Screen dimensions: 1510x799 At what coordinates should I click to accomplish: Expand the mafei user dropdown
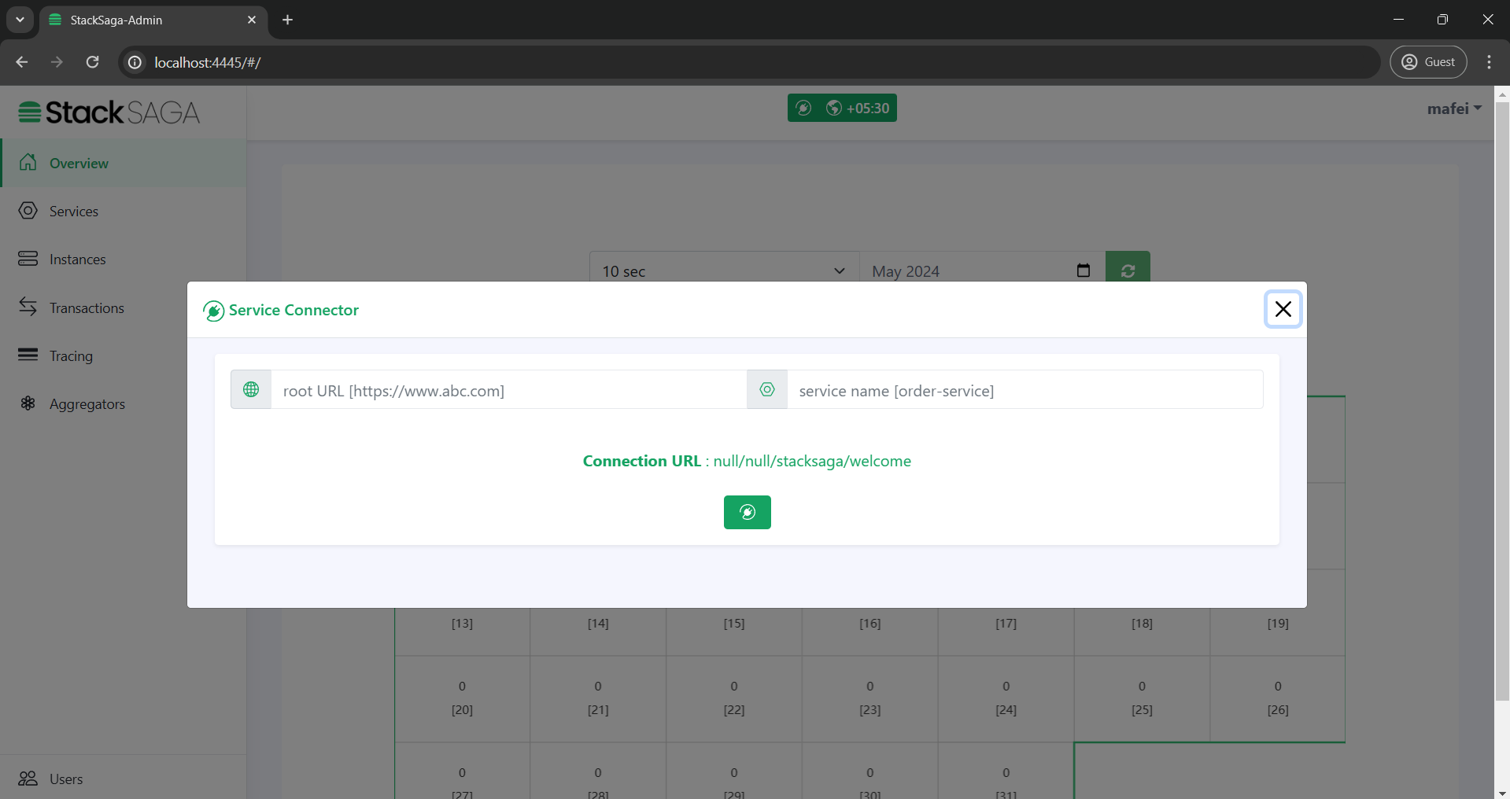[x=1454, y=109]
